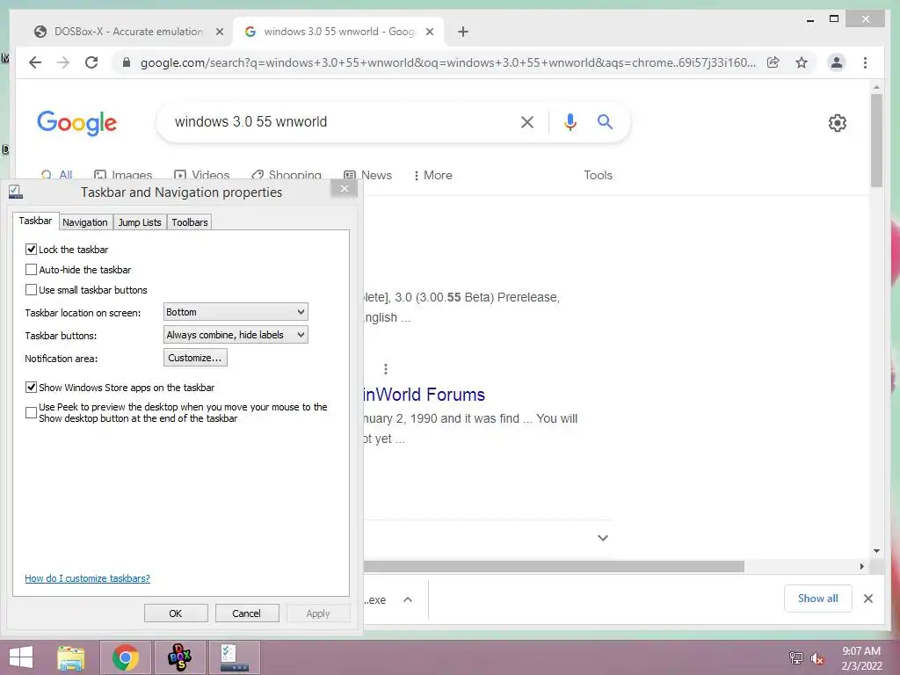Enable Use Peek to preview desktop
Image resolution: width=900 pixels, height=675 pixels.
point(31,413)
